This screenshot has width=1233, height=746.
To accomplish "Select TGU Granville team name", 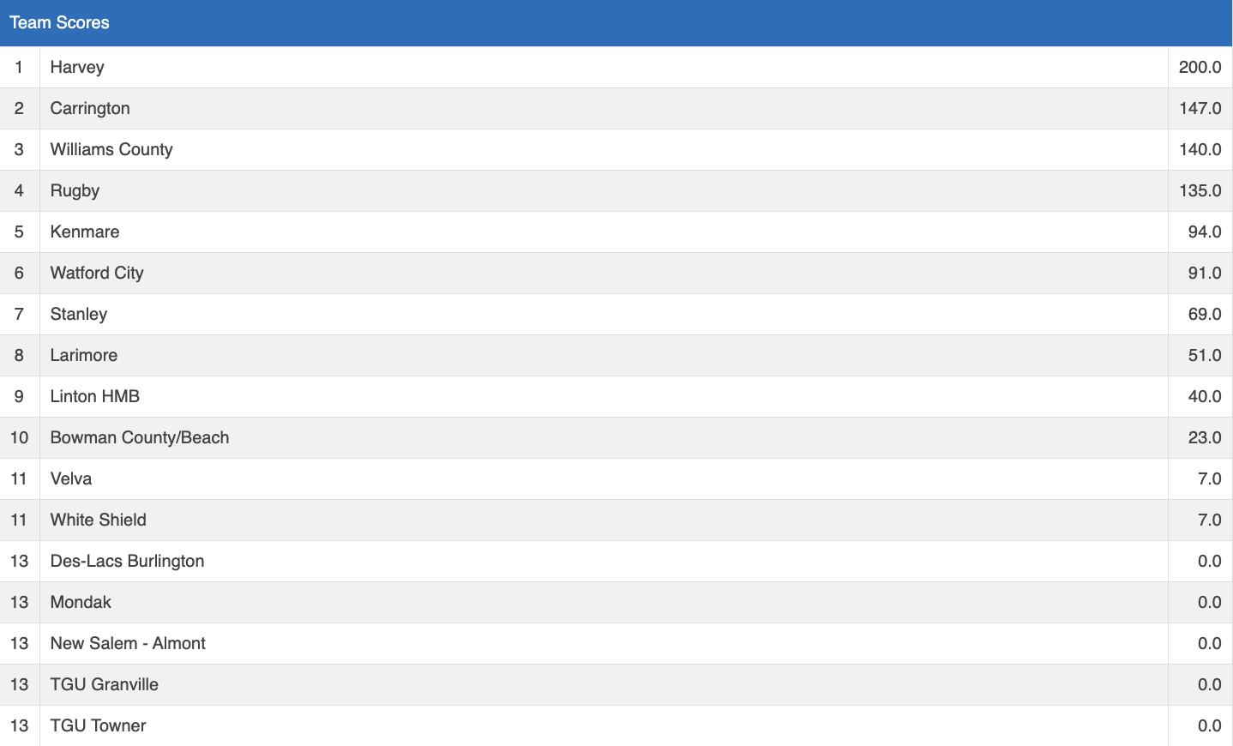I will point(105,684).
